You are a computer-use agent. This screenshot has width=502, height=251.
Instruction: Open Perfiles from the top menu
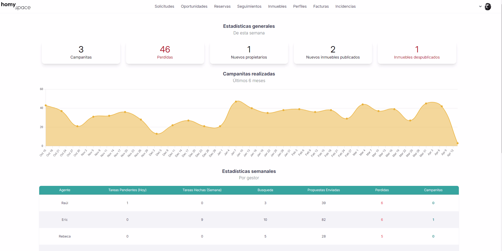point(300,6)
